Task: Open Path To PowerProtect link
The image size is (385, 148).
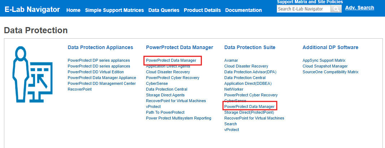Action: click(165, 112)
